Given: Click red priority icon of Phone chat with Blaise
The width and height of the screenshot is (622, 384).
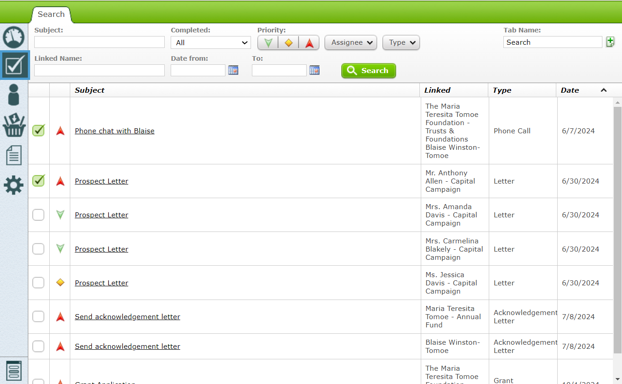Looking at the screenshot, I should (60, 131).
